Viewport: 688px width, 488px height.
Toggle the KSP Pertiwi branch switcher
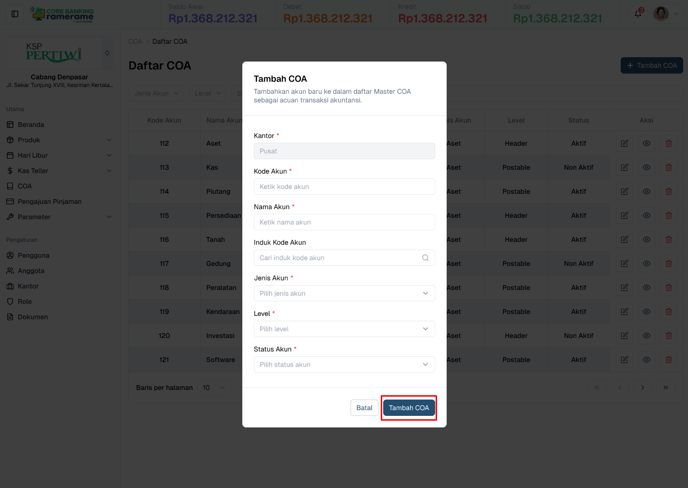pos(107,52)
